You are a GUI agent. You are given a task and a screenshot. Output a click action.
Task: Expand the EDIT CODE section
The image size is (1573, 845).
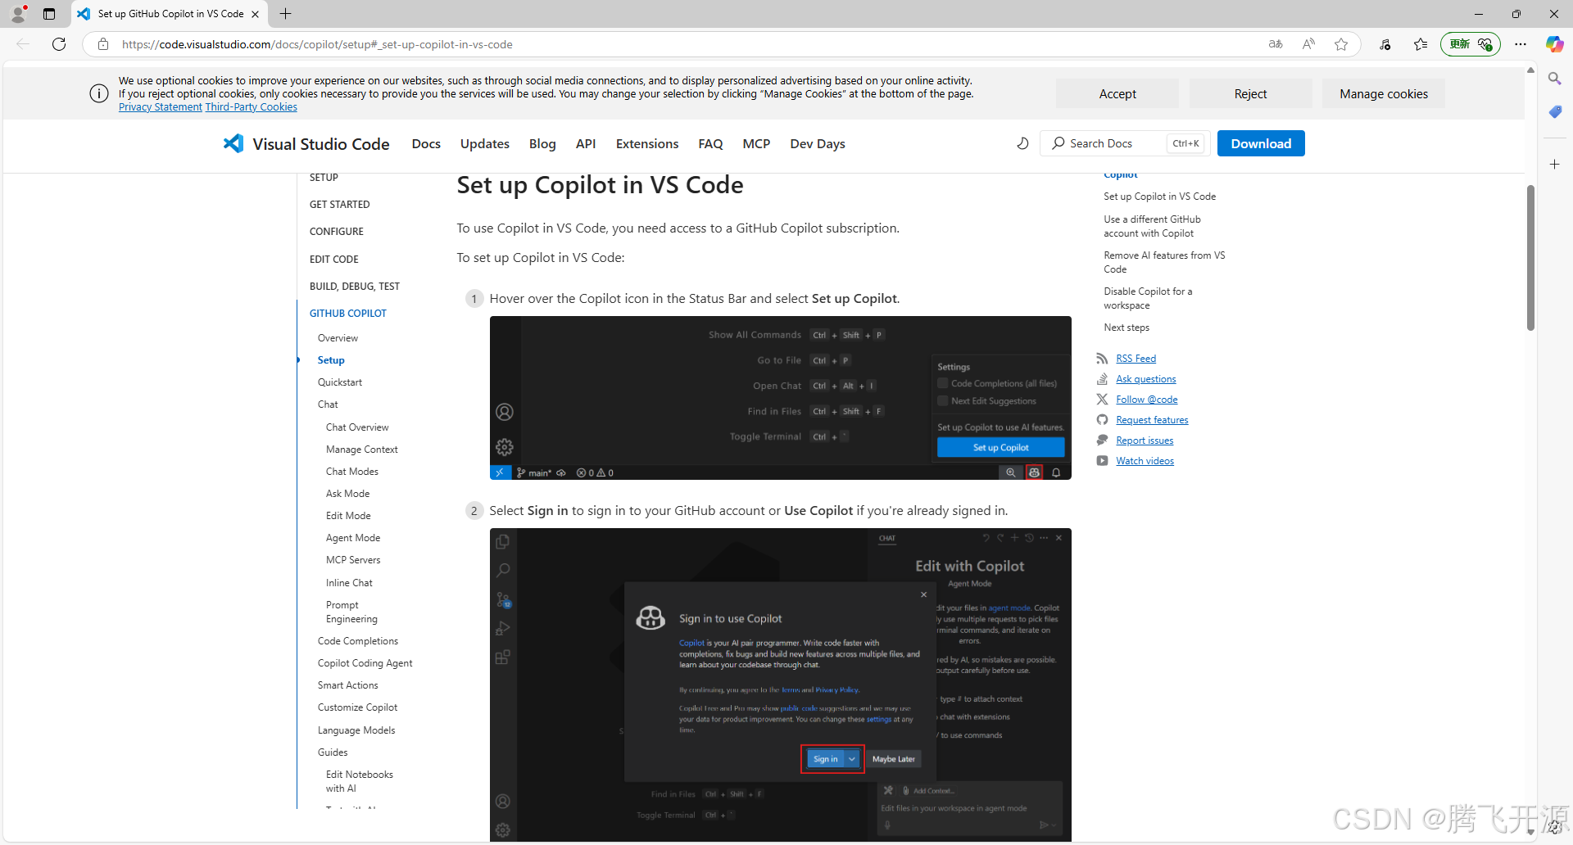point(334,260)
